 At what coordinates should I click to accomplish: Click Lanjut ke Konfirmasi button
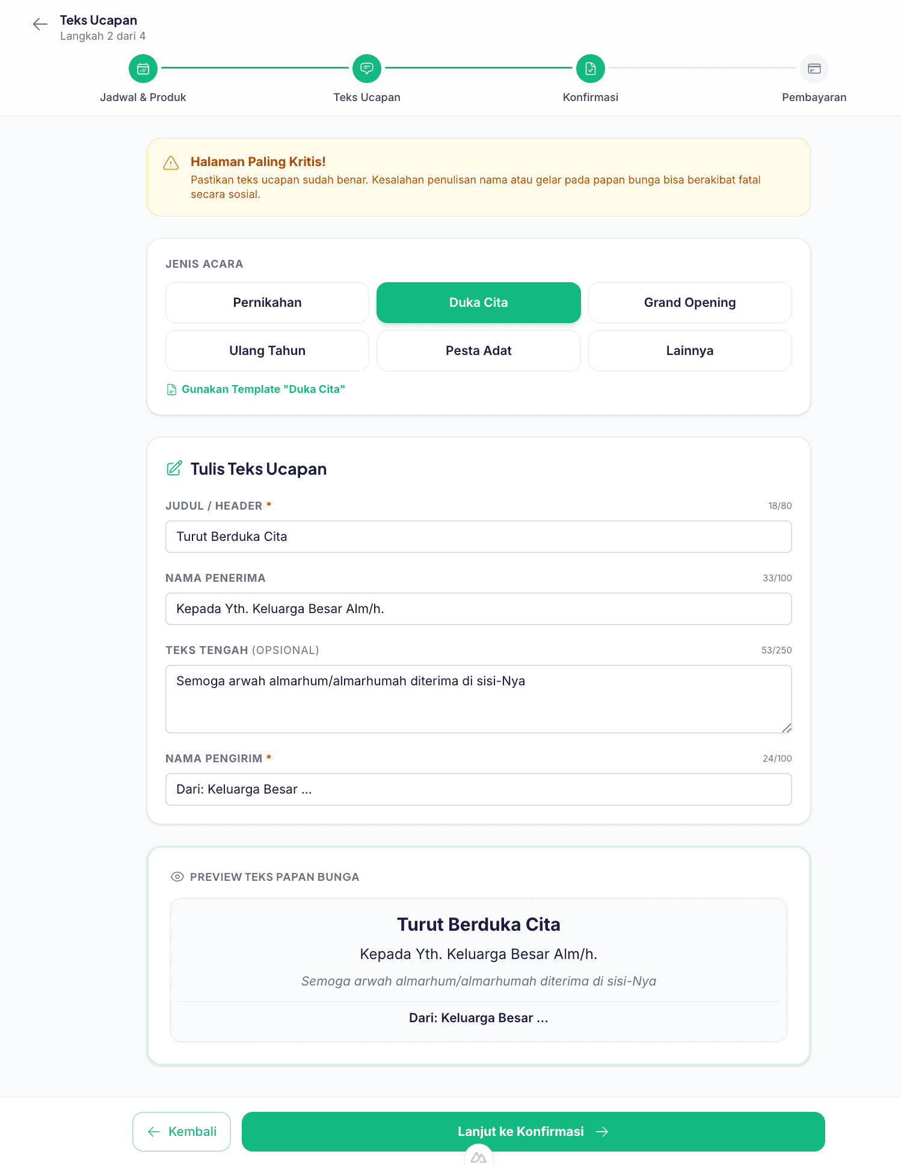[534, 1132]
